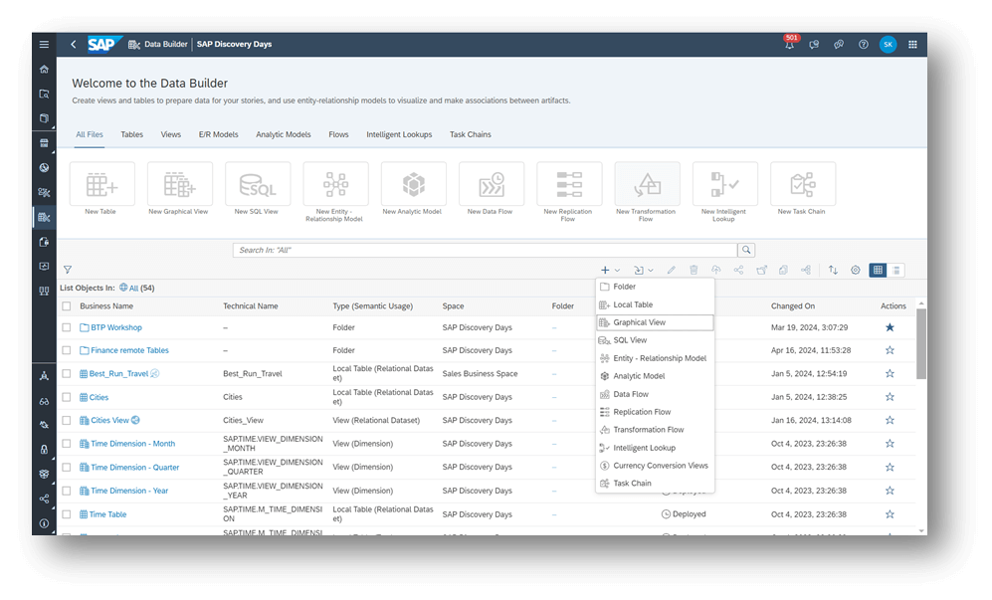Check the Best_Run_Travel row checkbox
Image resolution: width=992 pixels, height=600 pixels.
click(67, 373)
